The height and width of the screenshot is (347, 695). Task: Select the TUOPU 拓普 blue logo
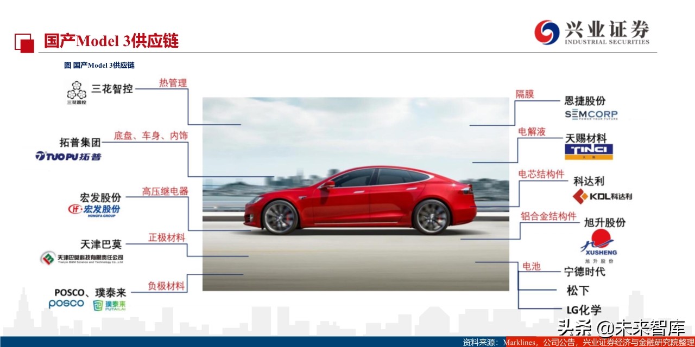coord(68,157)
